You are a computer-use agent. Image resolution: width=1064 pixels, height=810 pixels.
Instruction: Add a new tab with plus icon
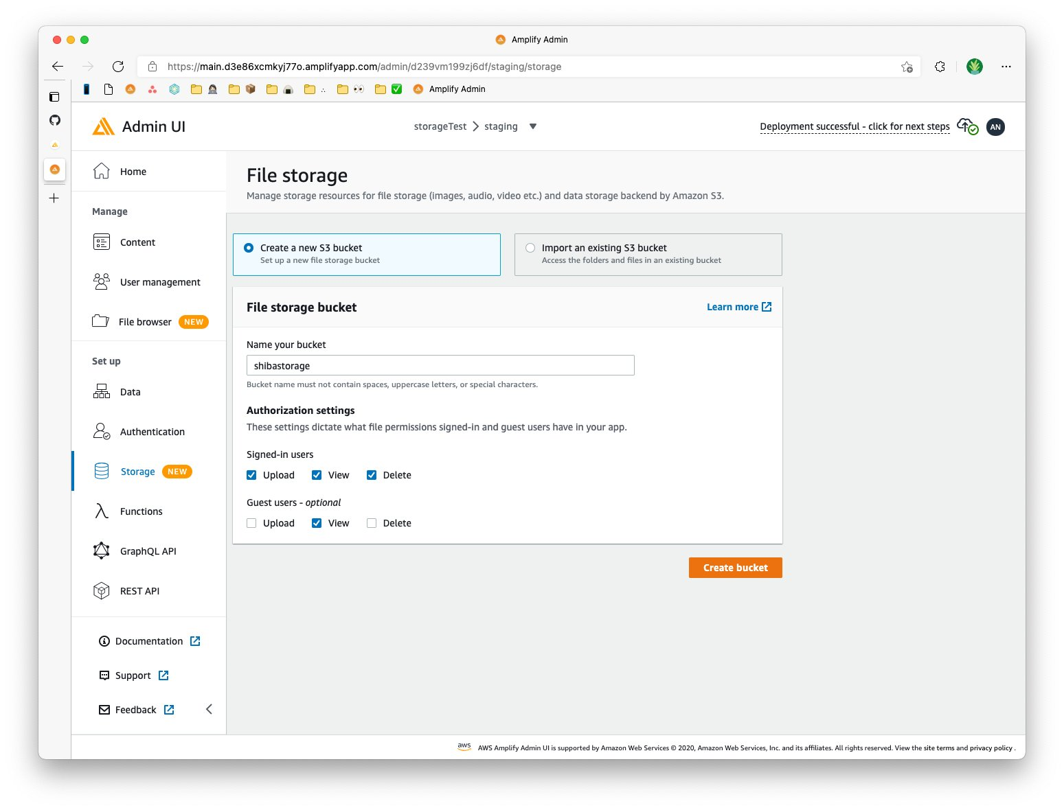click(54, 198)
